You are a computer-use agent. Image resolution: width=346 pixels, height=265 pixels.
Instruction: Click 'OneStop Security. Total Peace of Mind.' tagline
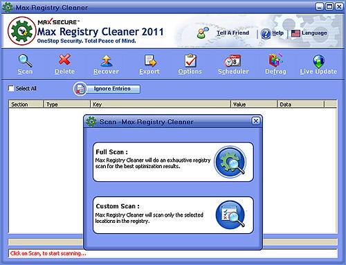(x=86, y=41)
